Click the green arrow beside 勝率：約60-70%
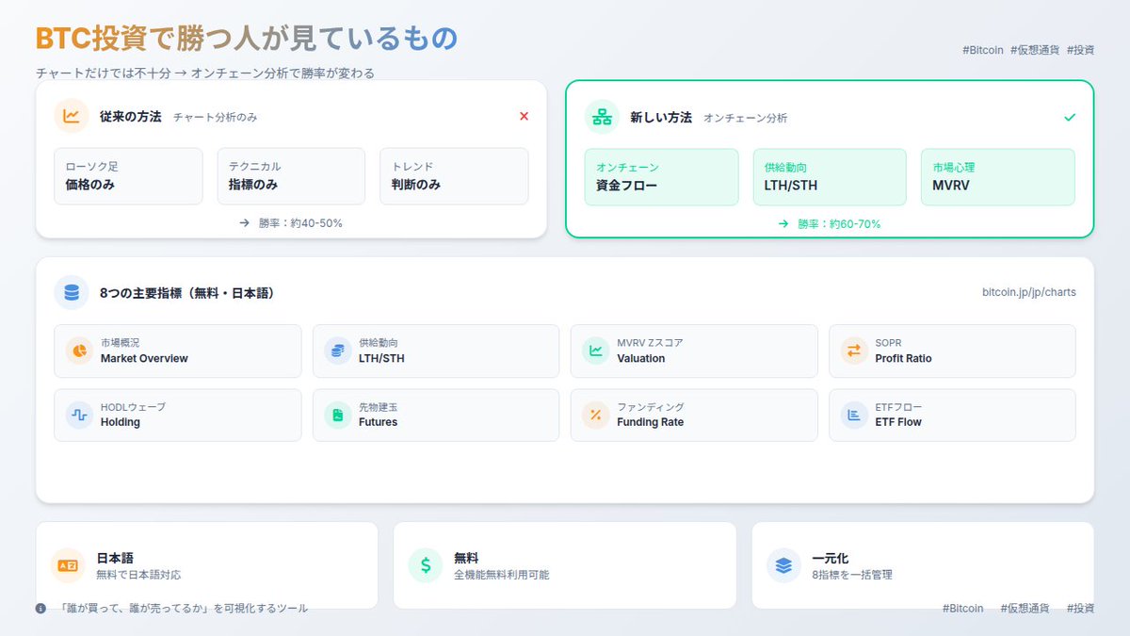 783,224
